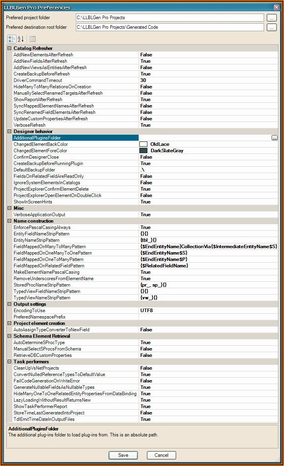Click the Property Pages toolbar icon
This screenshot has height=466, width=284.
click(x=32, y=39)
